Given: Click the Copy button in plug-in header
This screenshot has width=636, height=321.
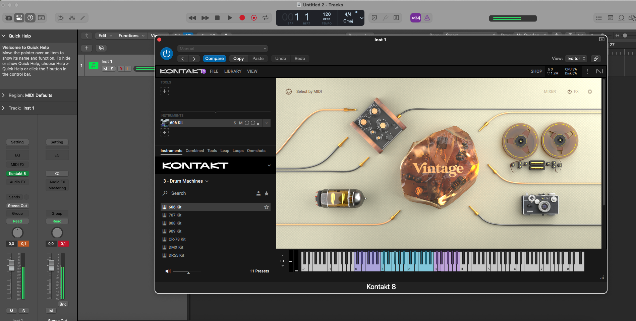Looking at the screenshot, I should coord(238,59).
